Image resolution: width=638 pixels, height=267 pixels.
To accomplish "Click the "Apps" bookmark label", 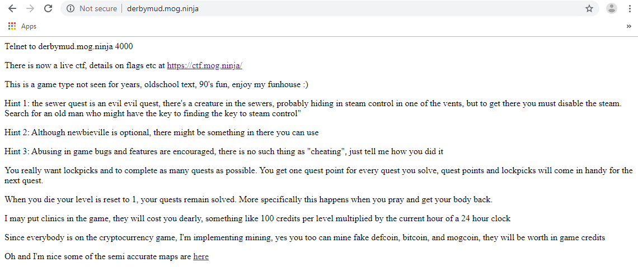I will (x=29, y=26).
